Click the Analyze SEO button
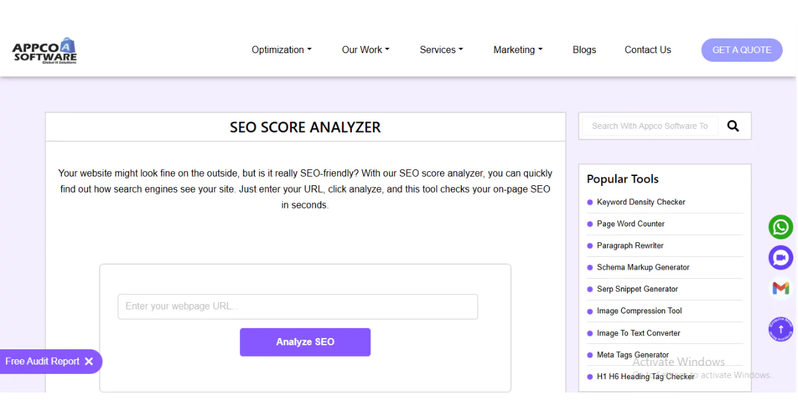Viewport: 798px width, 417px height. 305,342
